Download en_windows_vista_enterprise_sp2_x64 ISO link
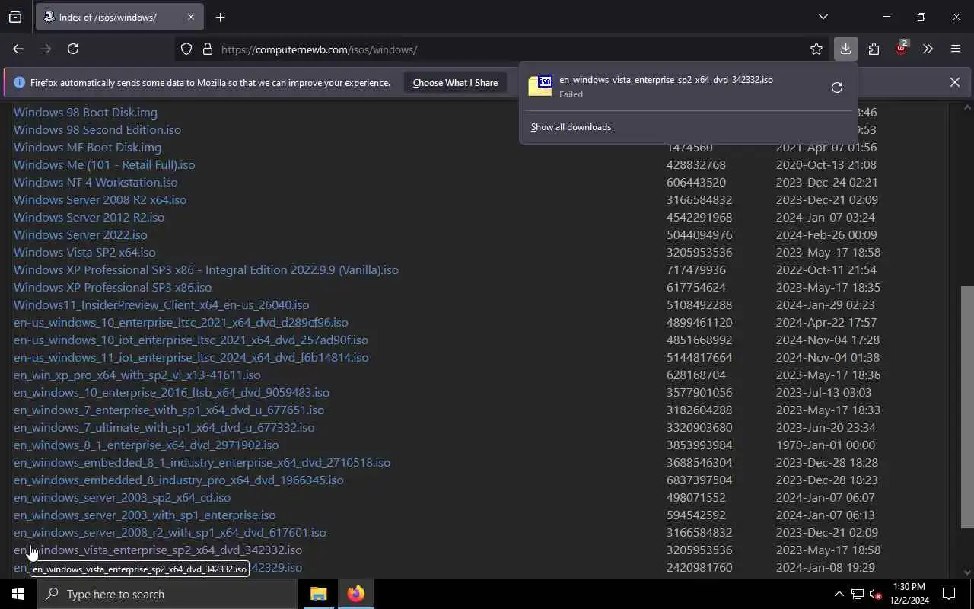 click(x=158, y=550)
